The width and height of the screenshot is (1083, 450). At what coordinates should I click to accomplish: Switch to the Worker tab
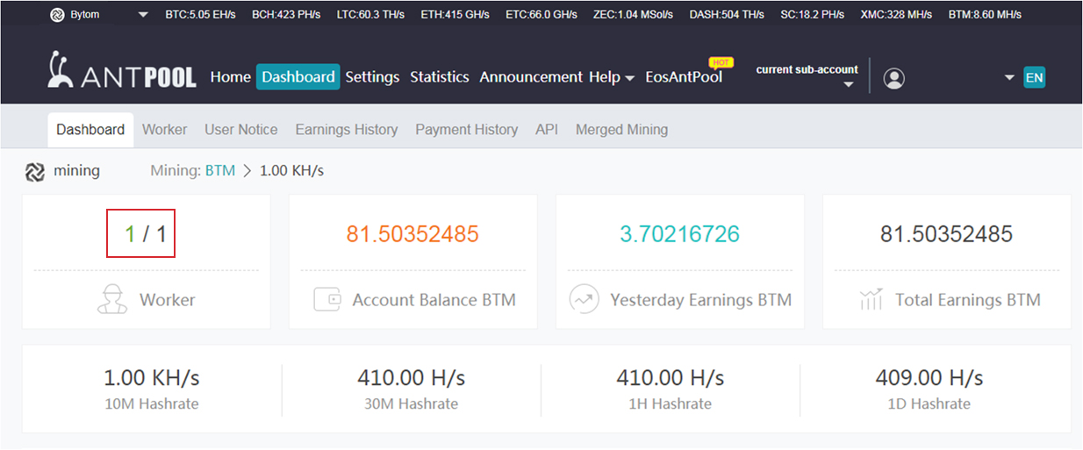pyautogui.click(x=165, y=129)
